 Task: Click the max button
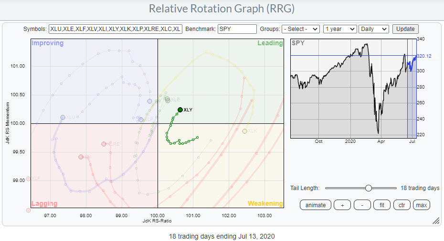(421, 205)
